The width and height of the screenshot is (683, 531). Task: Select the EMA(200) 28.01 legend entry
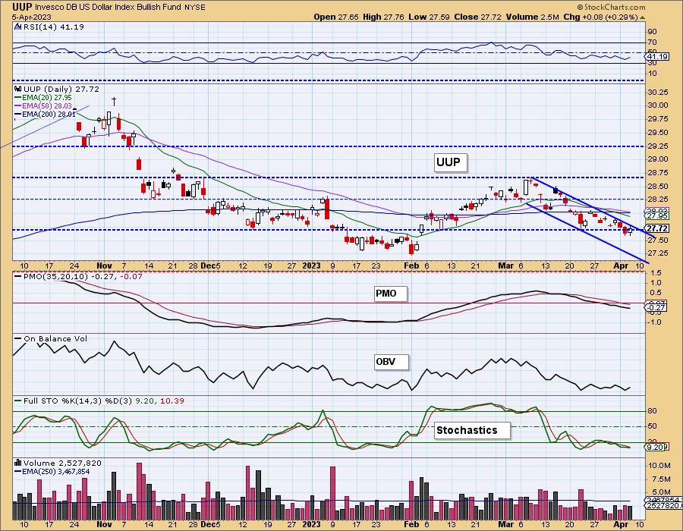pyautogui.click(x=46, y=115)
